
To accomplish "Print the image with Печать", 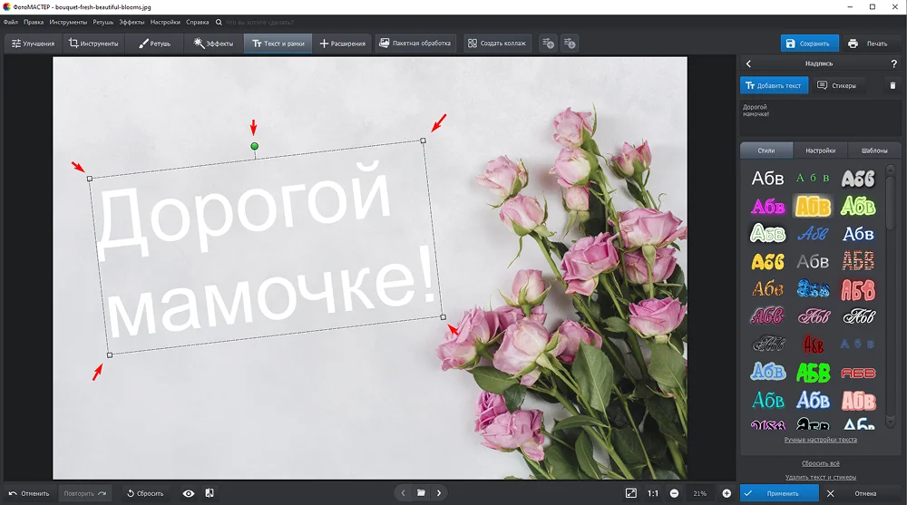I will 868,44.
